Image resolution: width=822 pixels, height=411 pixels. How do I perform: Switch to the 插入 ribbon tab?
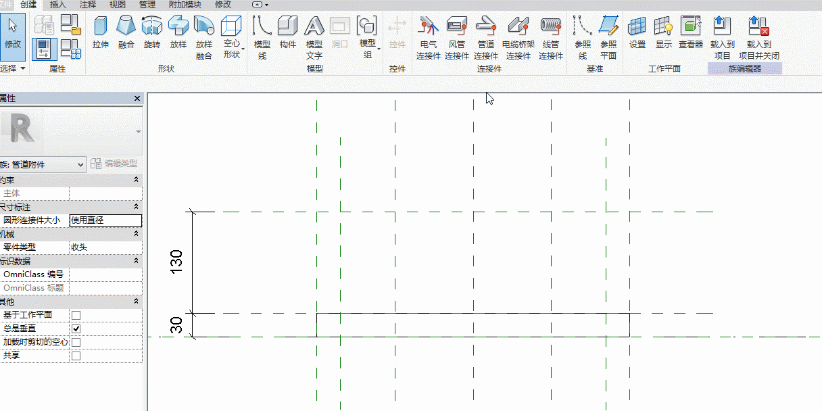(58, 5)
